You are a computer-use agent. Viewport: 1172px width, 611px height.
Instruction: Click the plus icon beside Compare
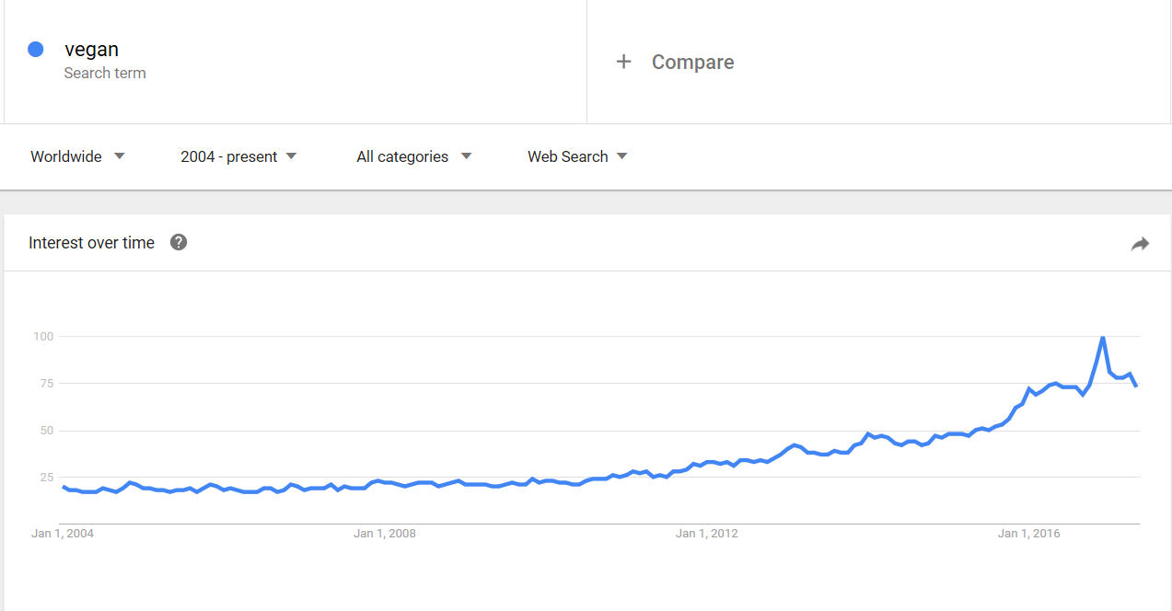(x=624, y=62)
